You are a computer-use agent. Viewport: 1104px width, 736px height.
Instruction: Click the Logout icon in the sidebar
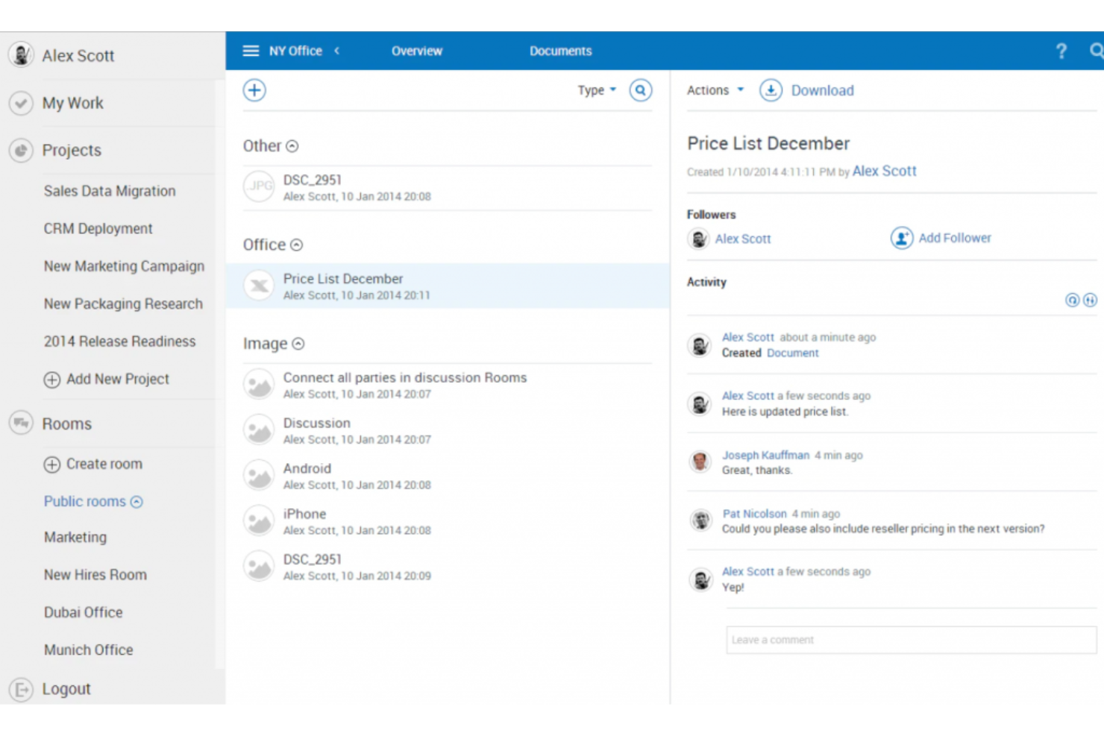[x=22, y=689]
